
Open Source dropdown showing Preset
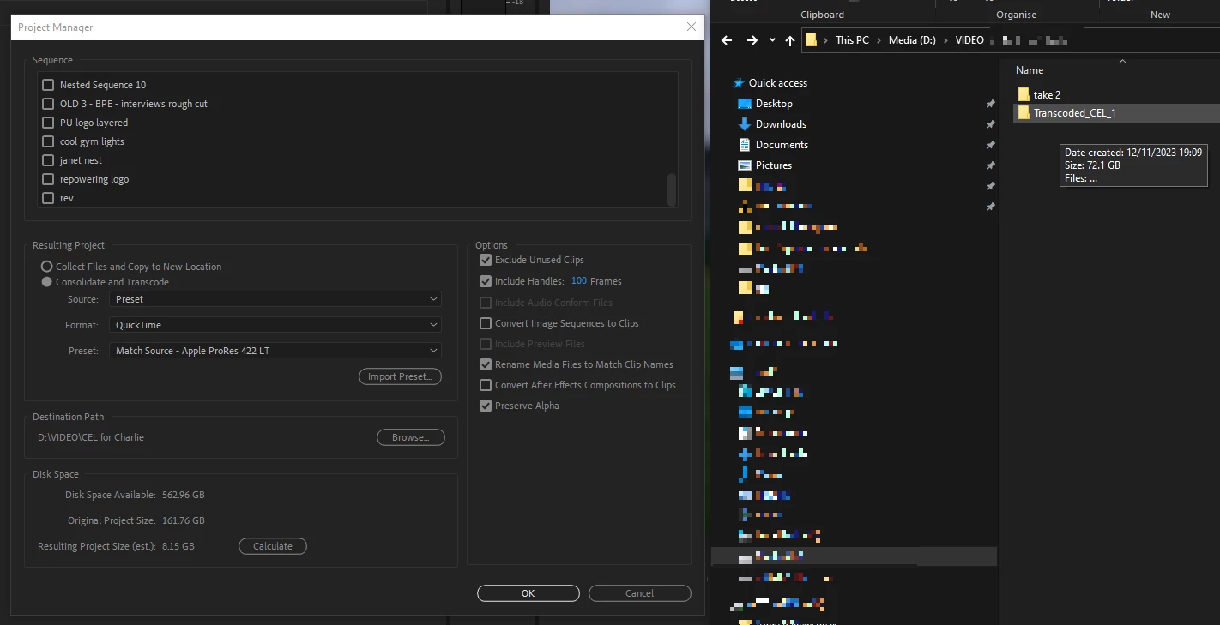(x=275, y=299)
